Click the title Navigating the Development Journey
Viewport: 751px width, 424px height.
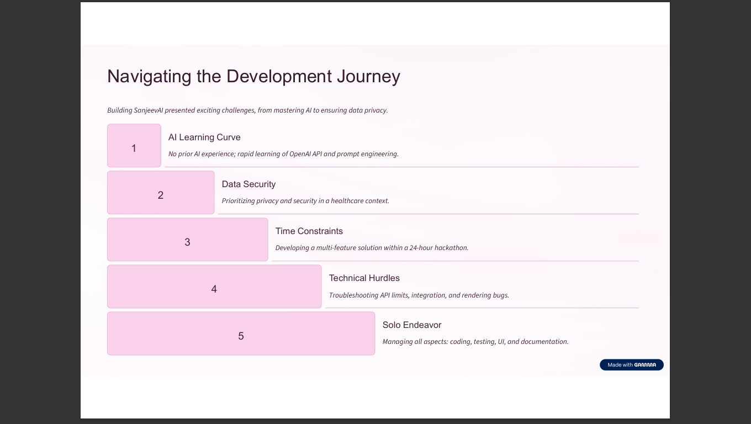point(253,76)
